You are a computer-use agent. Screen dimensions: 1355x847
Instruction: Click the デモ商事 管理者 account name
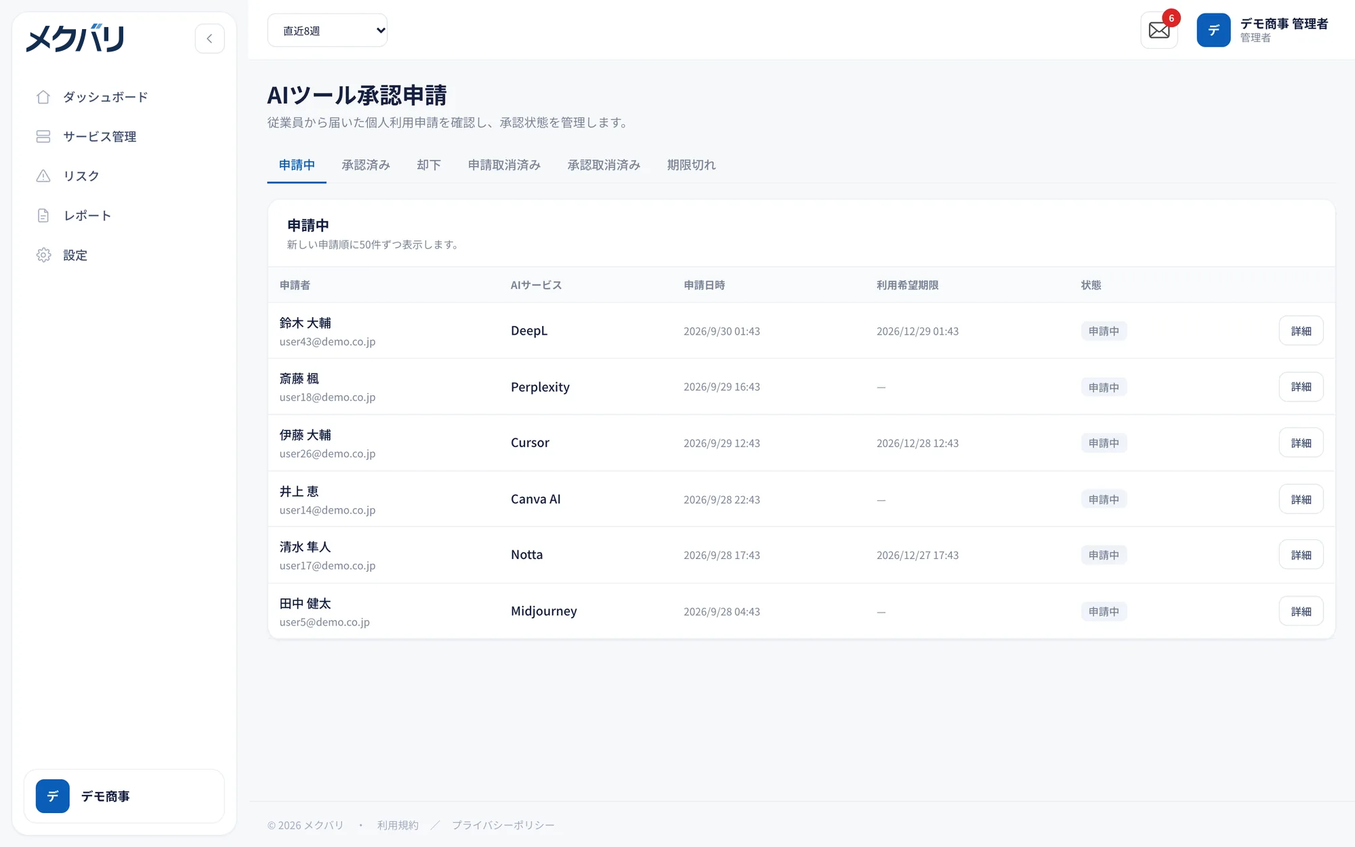coord(1284,24)
